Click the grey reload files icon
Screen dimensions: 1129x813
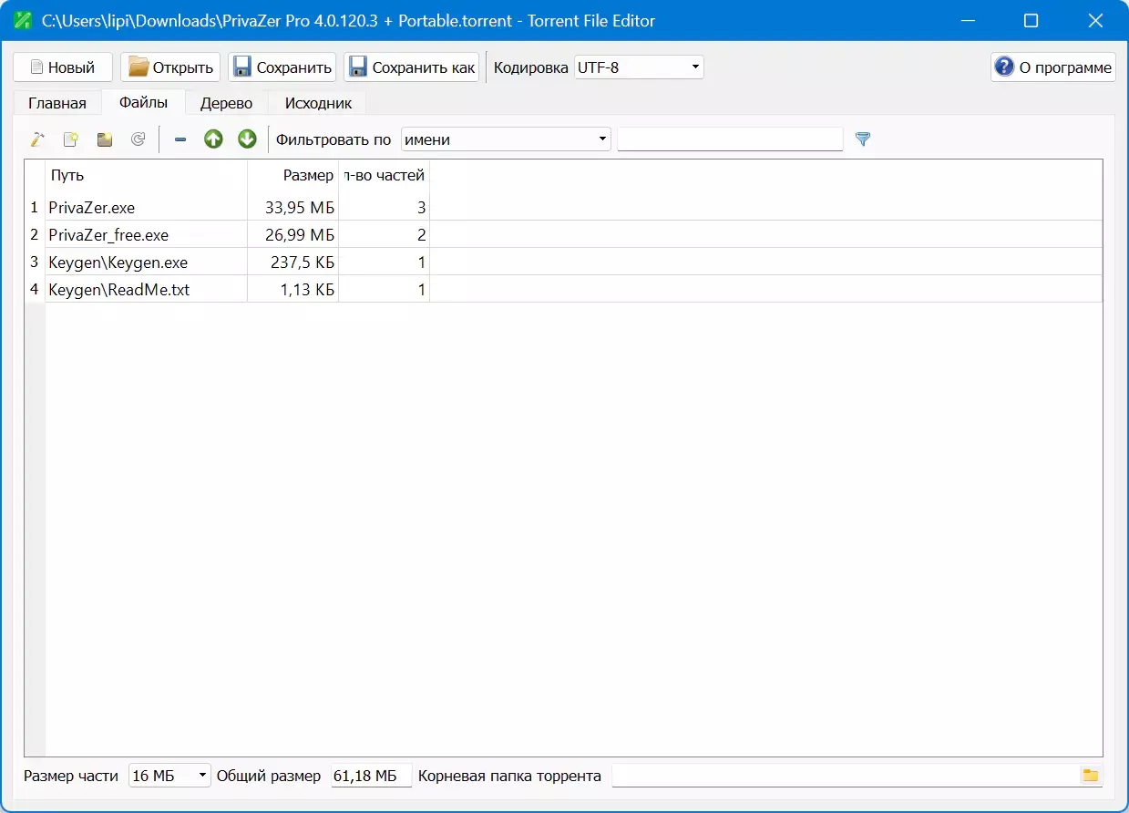pos(139,139)
